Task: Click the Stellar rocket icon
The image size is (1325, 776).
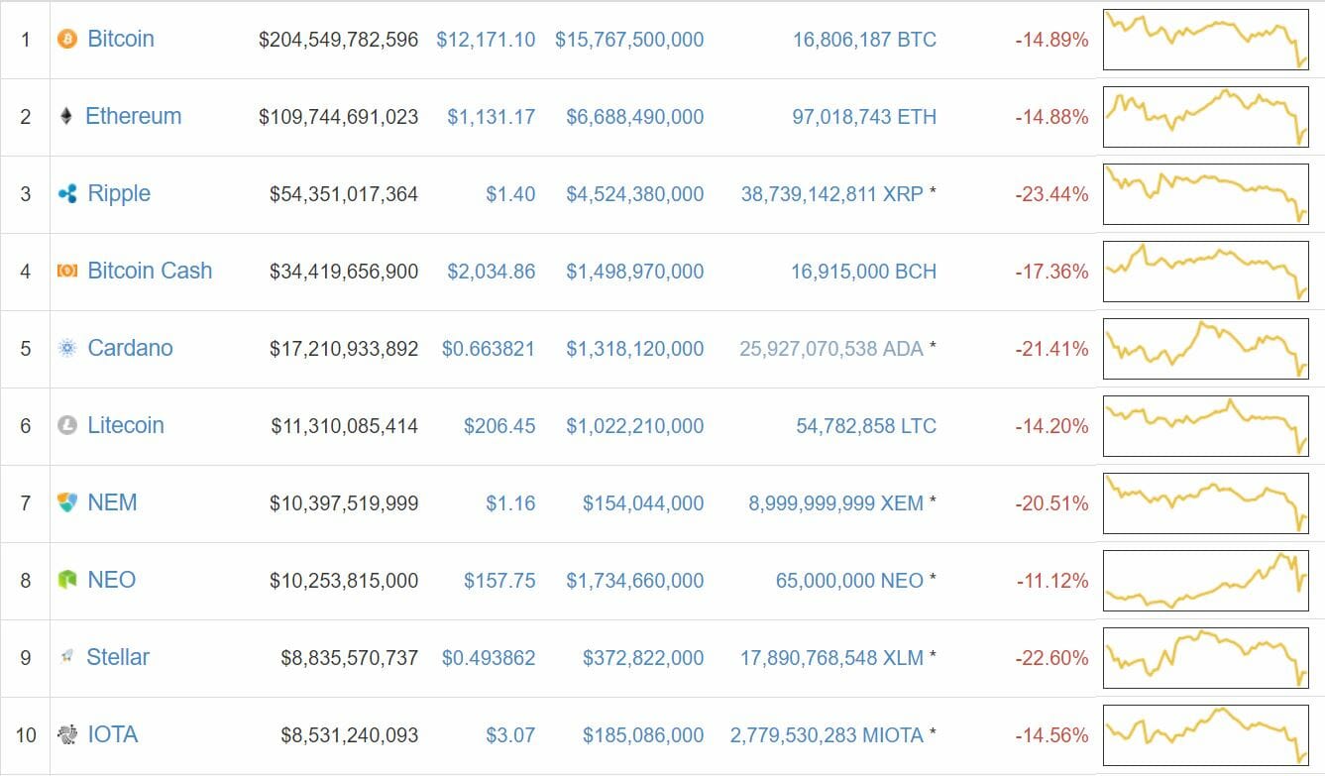Action: pos(67,657)
